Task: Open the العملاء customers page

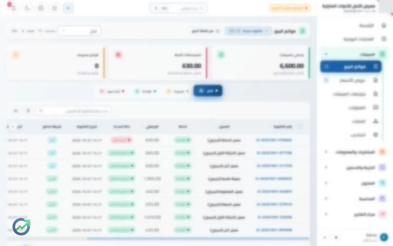Action: pyautogui.click(x=351, y=121)
